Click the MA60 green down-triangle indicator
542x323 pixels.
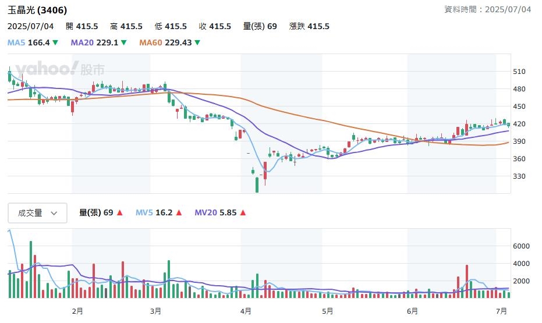click(197, 42)
